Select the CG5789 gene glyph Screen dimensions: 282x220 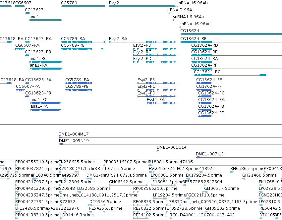coord(83,6)
